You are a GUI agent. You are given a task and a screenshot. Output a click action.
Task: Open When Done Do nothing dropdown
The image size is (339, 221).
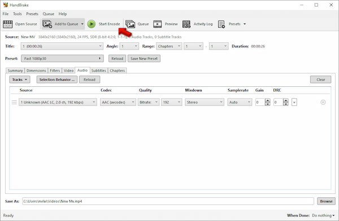coord(323,215)
